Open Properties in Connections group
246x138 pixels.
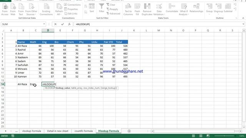(x=71, y=9)
